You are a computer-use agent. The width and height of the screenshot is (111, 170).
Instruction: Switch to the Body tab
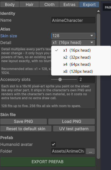10,5
